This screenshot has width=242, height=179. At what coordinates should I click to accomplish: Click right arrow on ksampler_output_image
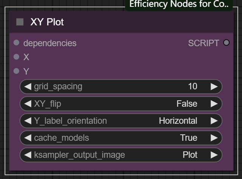214,155
